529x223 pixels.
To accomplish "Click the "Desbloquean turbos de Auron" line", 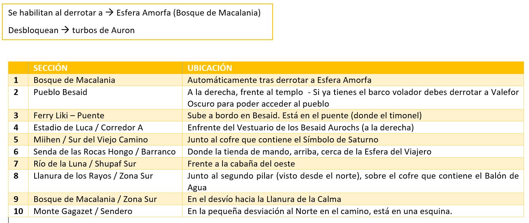I will tap(72, 30).
